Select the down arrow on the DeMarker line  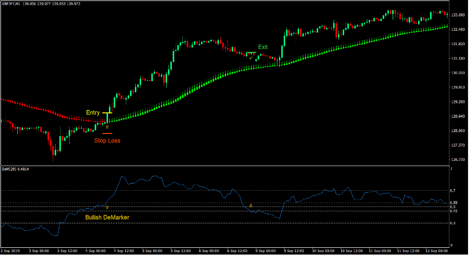click(251, 206)
